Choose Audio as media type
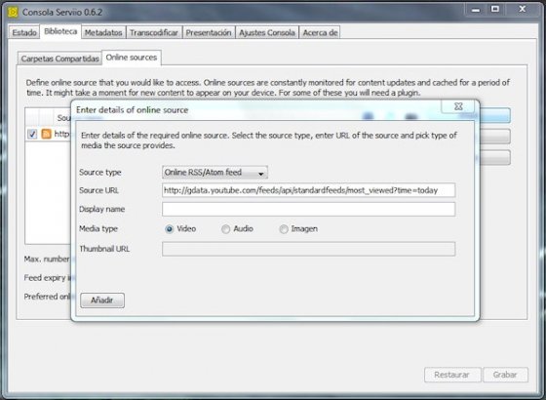The image size is (546, 400). (225, 229)
